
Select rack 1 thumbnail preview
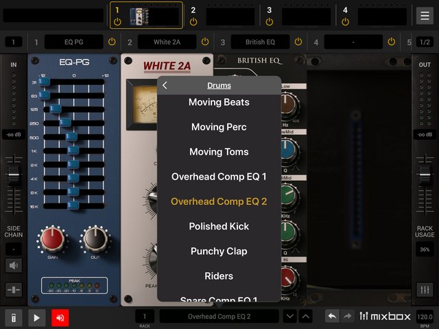[x=154, y=16]
